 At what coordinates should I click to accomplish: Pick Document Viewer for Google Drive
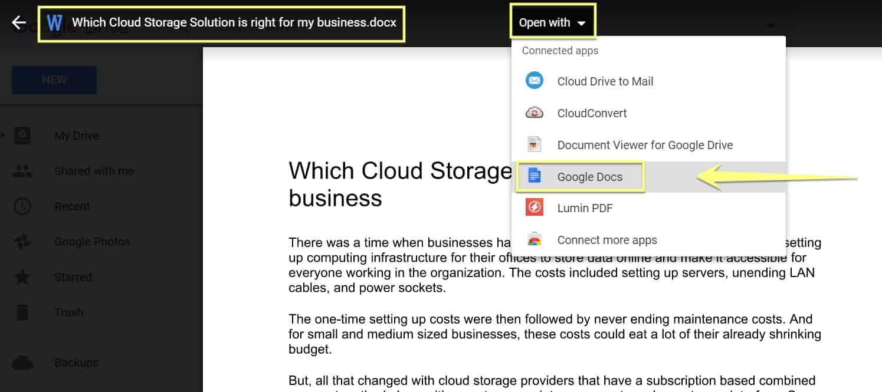tap(648, 145)
